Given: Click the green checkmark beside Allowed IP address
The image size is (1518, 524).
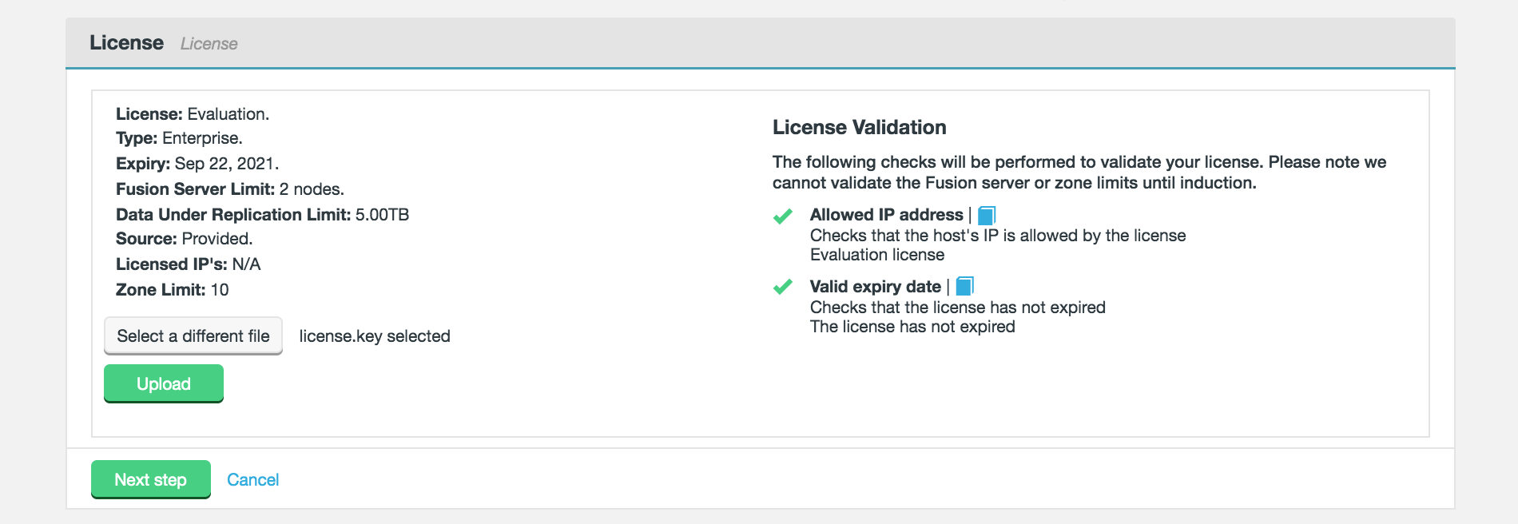Looking at the screenshot, I should point(783,216).
